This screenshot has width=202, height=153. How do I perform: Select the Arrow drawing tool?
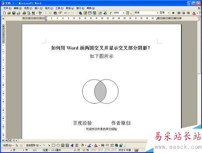[x=49, y=145]
